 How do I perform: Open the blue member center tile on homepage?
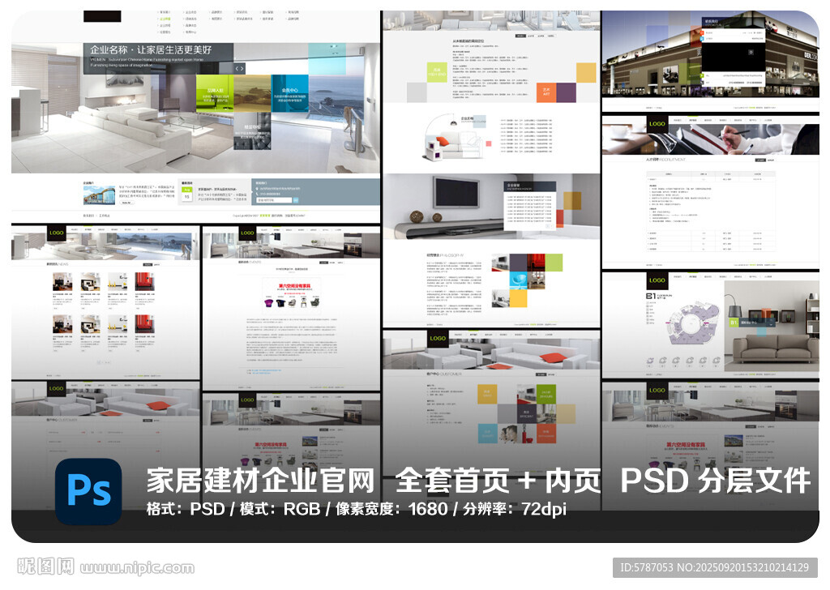coord(289,92)
